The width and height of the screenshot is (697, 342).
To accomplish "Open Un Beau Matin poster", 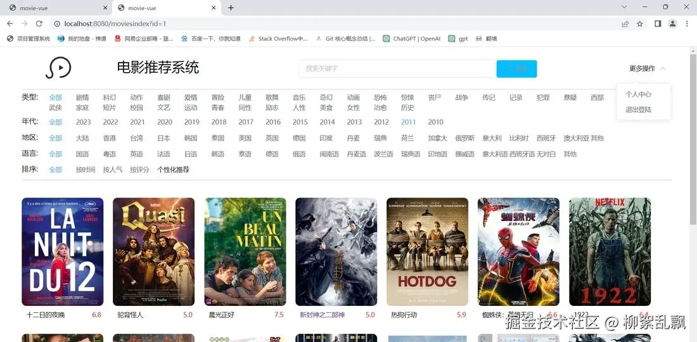I will click(x=245, y=252).
